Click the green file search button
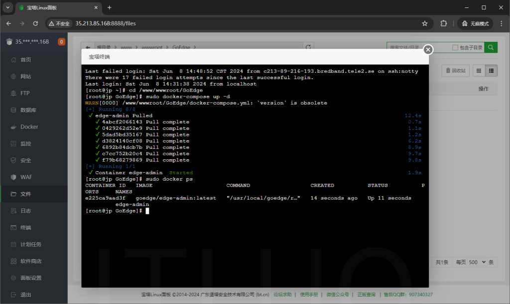The height and width of the screenshot is (304, 510). coord(491,47)
